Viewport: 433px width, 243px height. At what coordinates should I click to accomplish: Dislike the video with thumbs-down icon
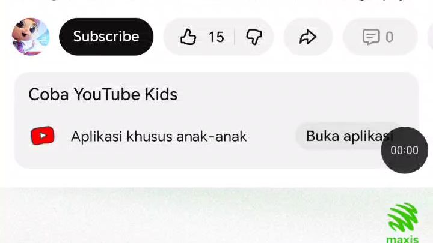pos(254,37)
